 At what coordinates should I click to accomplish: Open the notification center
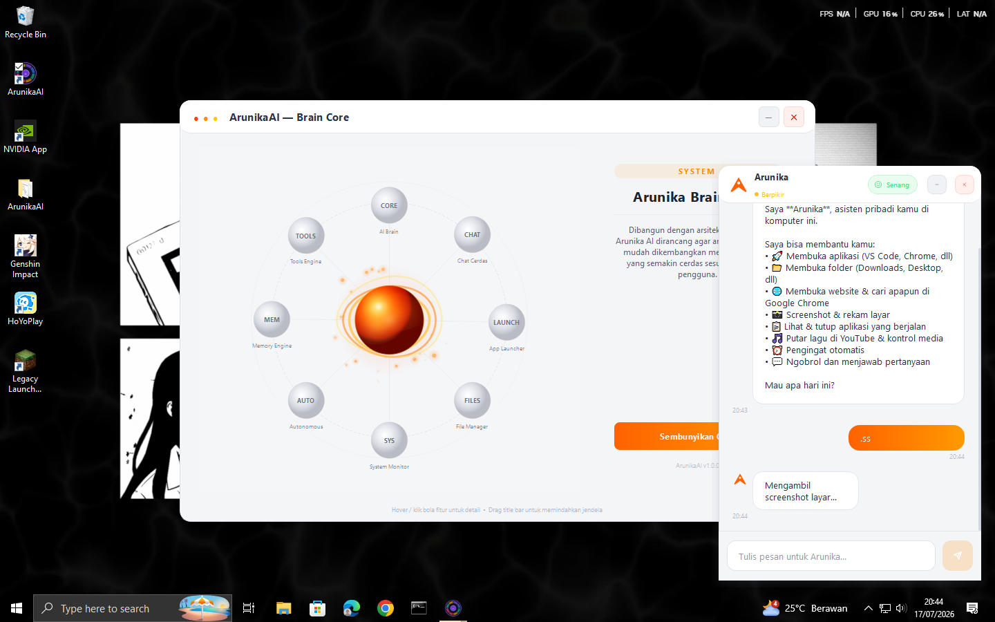point(972,608)
